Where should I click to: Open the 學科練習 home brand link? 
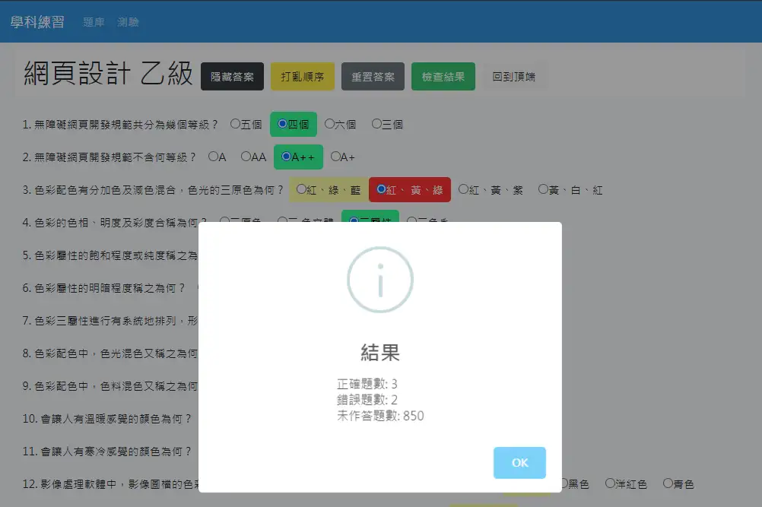[x=37, y=22]
